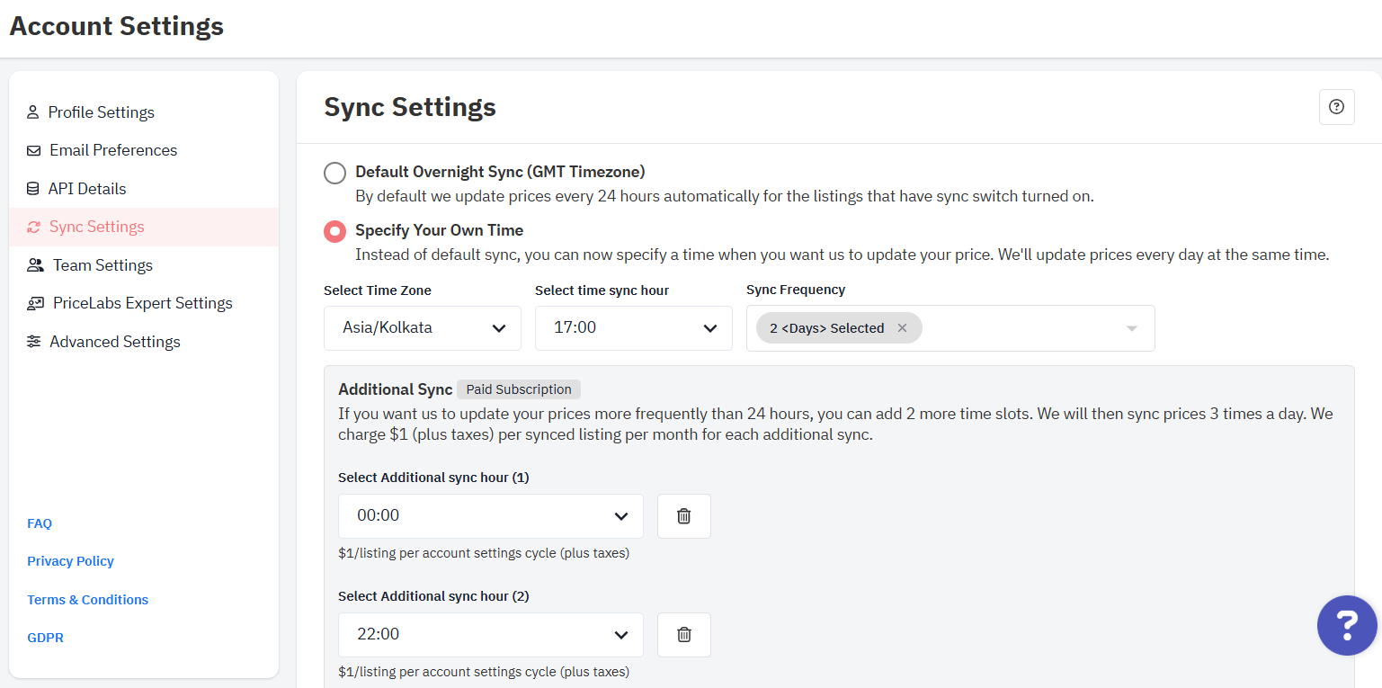Open the additional sync hour 22:00 dropdown

click(x=490, y=635)
